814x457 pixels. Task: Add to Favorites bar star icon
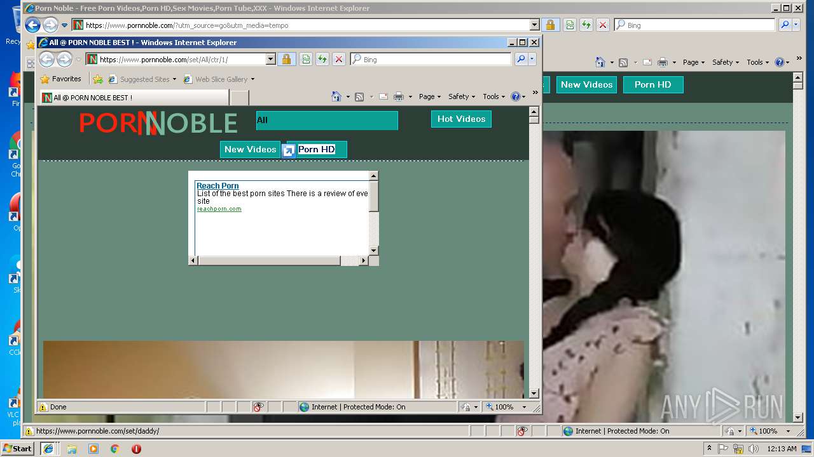click(97, 79)
